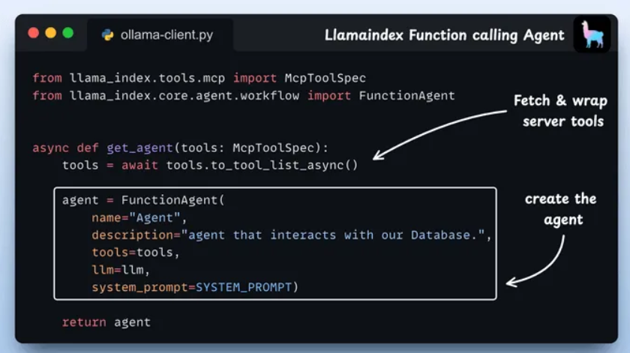The height and width of the screenshot is (353, 630).
Task: Click the description string about Database
Action: pyautogui.click(x=333, y=235)
